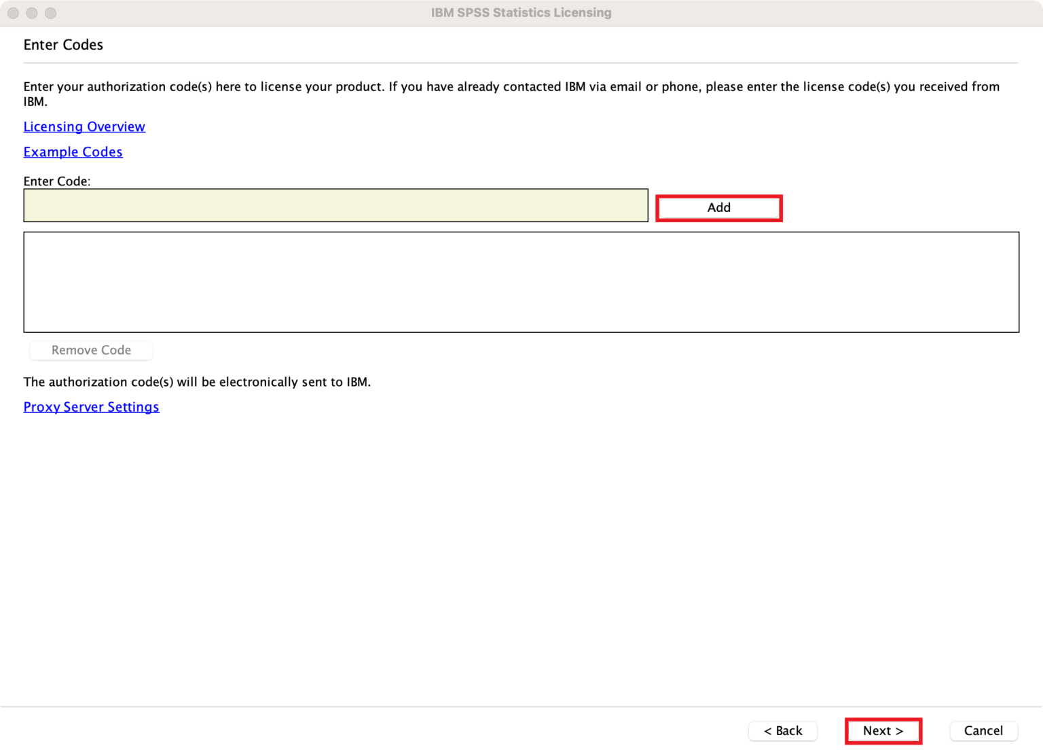
Task: Select the empty authorization code list box
Action: [x=521, y=281]
